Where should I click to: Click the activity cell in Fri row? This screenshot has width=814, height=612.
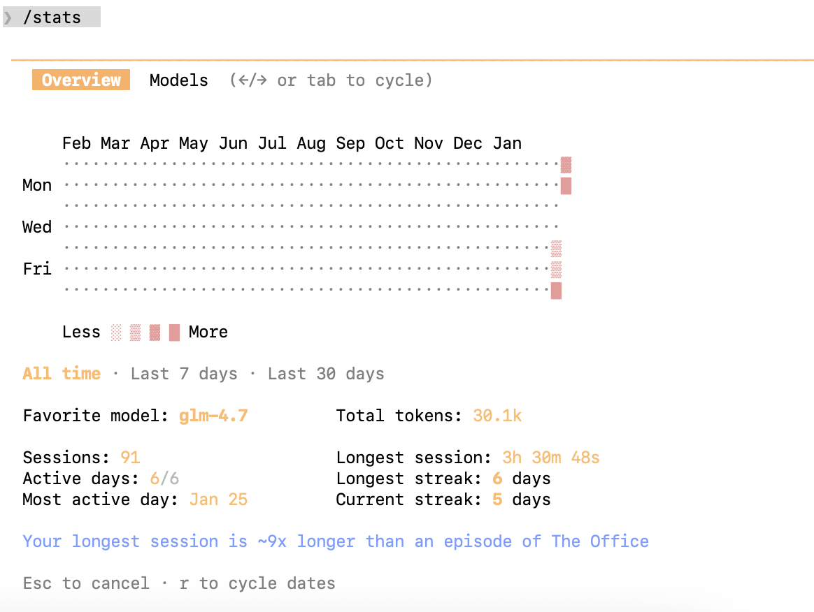[x=556, y=270]
